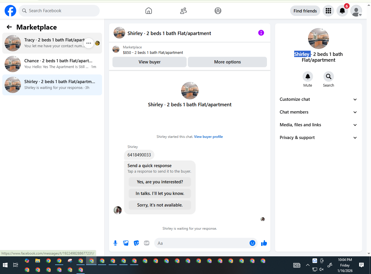The width and height of the screenshot is (371, 274).
Task: Click the More options button
Action: [x=228, y=62]
